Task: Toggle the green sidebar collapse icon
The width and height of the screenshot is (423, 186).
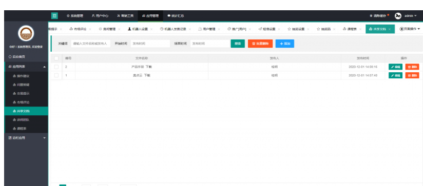Action: [54, 16]
